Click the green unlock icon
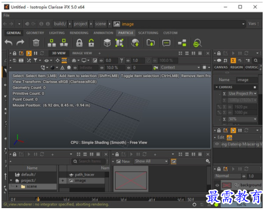Screen dimensions: 266x212 click(91, 43)
